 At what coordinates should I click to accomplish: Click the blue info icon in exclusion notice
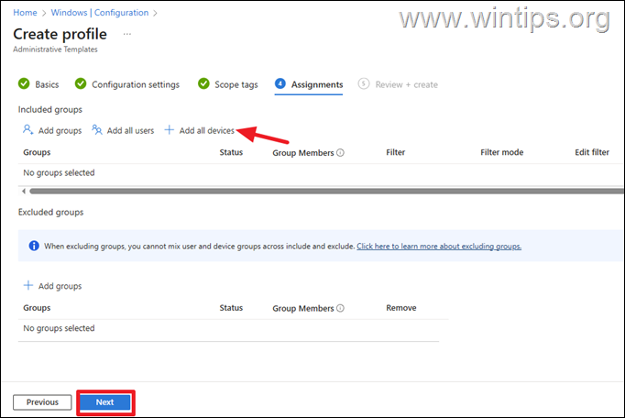tap(34, 246)
